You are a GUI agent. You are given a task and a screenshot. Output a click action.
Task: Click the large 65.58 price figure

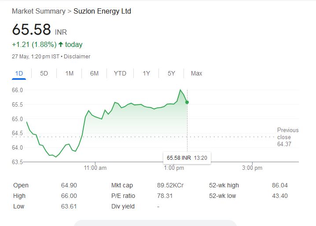(31, 29)
